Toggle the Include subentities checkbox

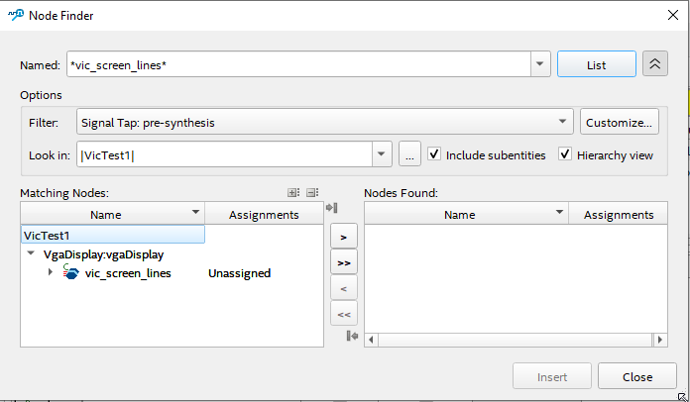tap(434, 154)
